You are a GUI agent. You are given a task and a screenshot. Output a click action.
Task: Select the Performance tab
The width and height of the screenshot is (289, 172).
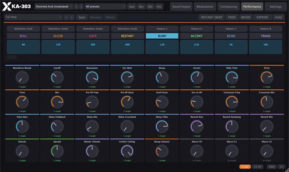tap(252, 7)
